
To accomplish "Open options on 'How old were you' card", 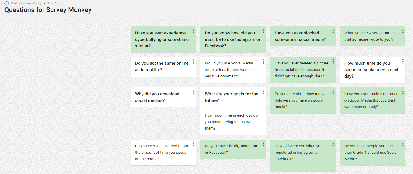I will (x=333, y=144).
